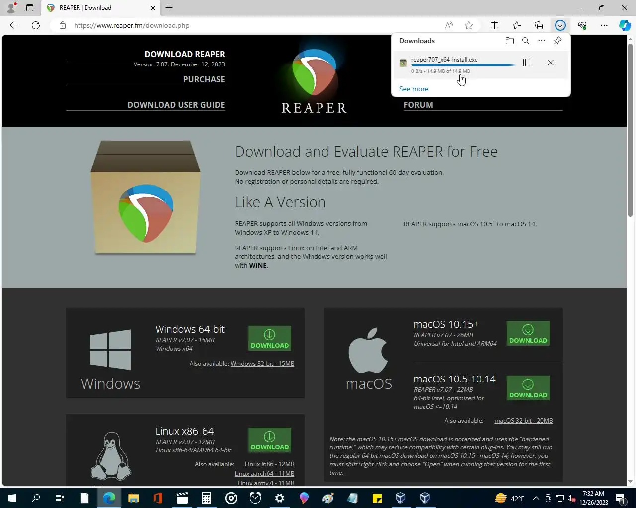Open Linux aarch64 - 11MB link

pyautogui.click(x=264, y=474)
